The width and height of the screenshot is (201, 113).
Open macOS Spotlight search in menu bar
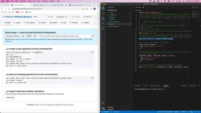tap(177, 1)
